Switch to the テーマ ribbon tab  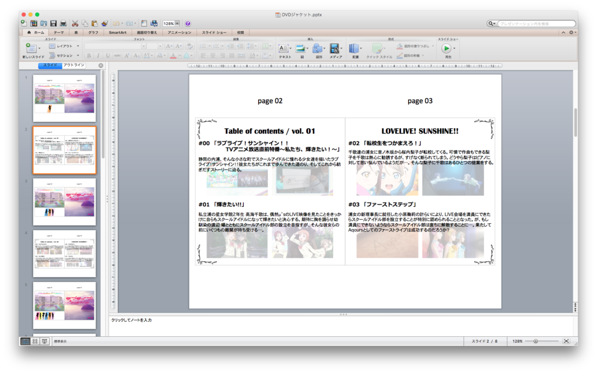(59, 33)
